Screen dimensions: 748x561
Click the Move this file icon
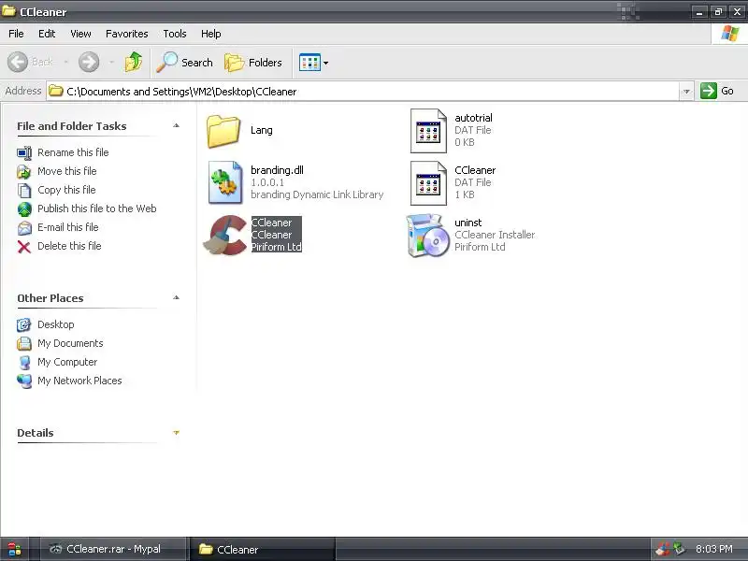pos(24,171)
